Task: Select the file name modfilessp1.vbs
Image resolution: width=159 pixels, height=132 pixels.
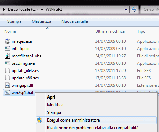Action: (26, 56)
